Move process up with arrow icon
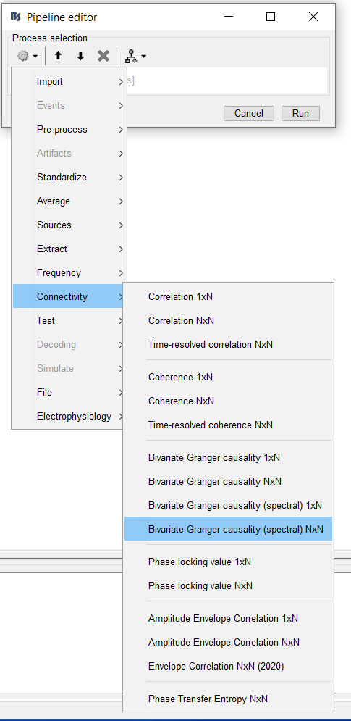This screenshot has width=351, height=721. tap(58, 56)
